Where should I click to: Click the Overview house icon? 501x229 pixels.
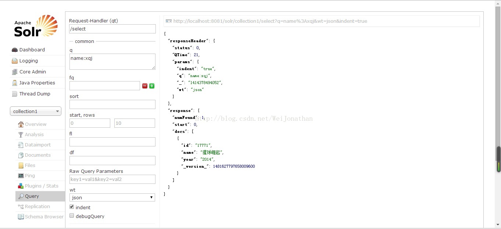tap(21, 124)
